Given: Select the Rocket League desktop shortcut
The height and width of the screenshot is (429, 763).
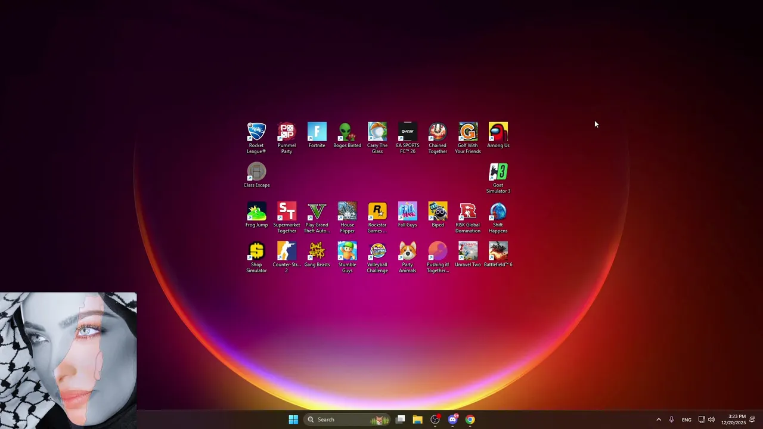Looking at the screenshot, I should pyautogui.click(x=256, y=138).
